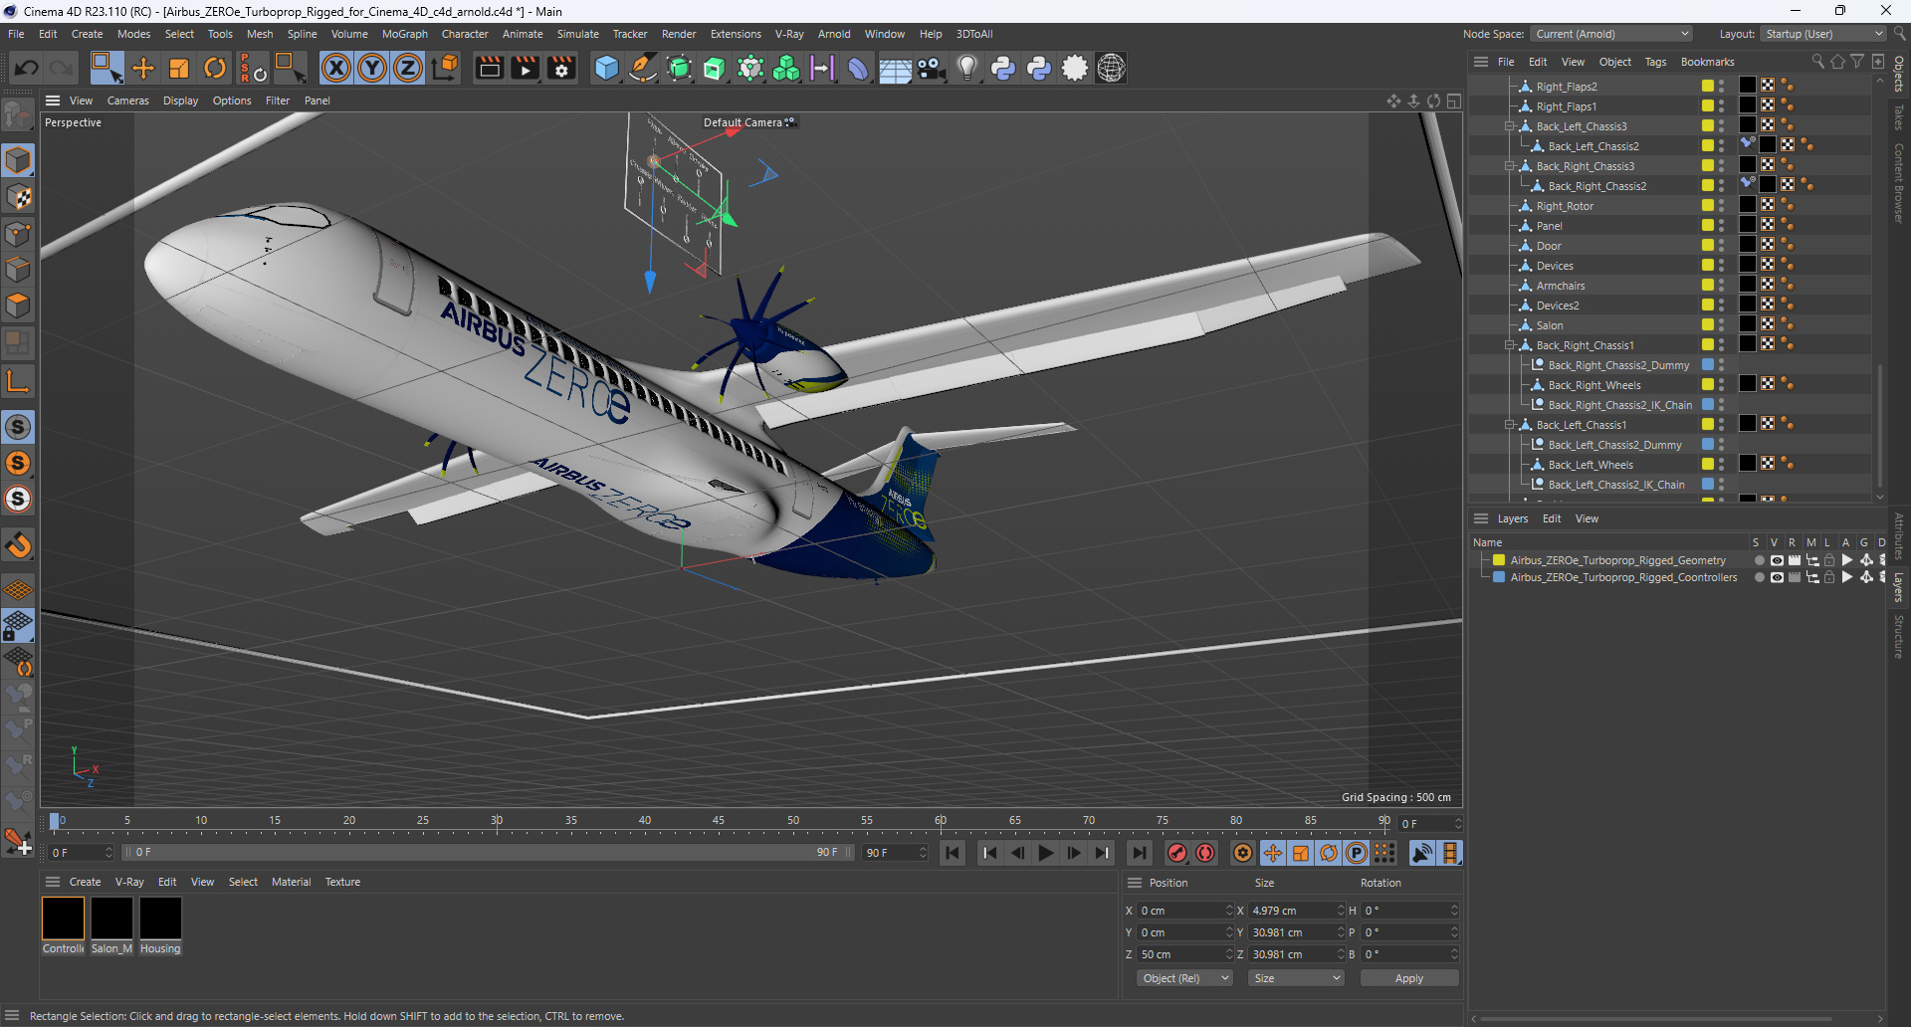Add a Light object from toolbar
This screenshot has width=1911, height=1027.
tap(967, 68)
